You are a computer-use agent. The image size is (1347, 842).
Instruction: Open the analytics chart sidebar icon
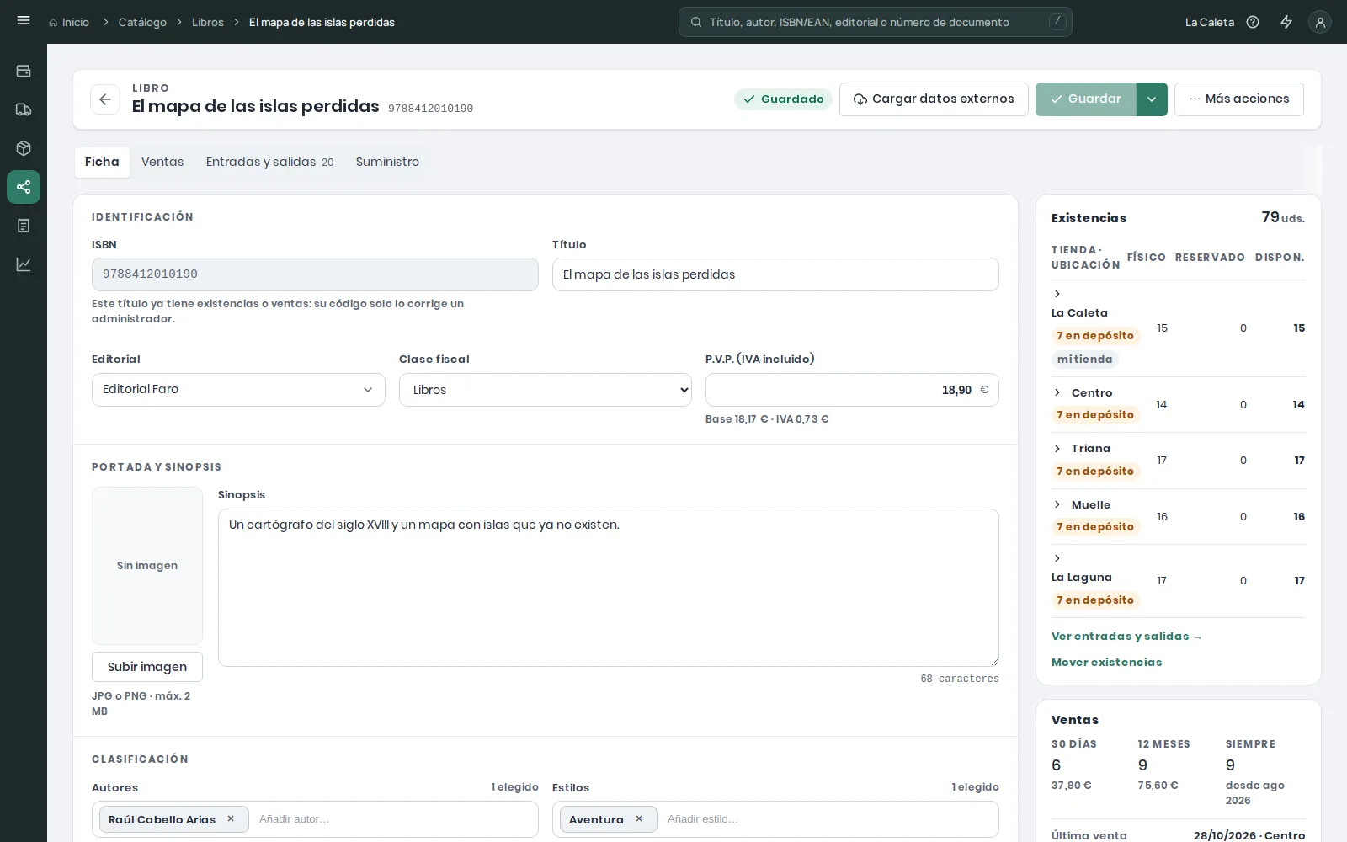coord(24,264)
